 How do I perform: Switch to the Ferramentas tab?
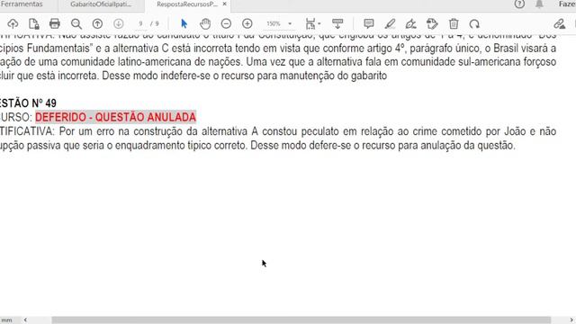22,4
